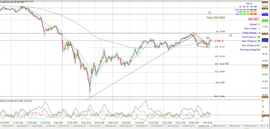Click the Fibonacci 23.6 67.727 label
270x129 pixels.
[x=220, y=47]
